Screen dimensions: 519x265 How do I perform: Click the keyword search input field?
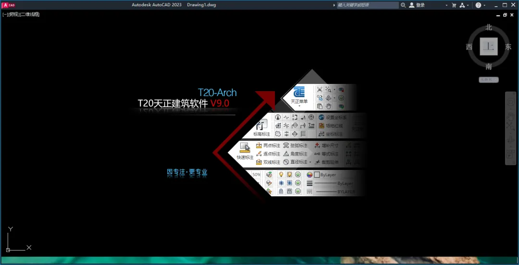pyautogui.click(x=368, y=5)
